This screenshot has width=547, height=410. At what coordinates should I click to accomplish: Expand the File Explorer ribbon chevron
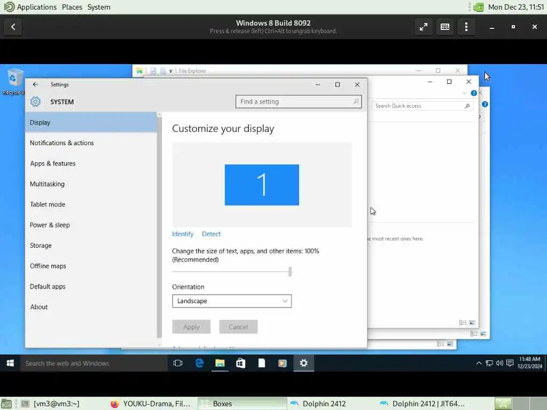pos(464,93)
